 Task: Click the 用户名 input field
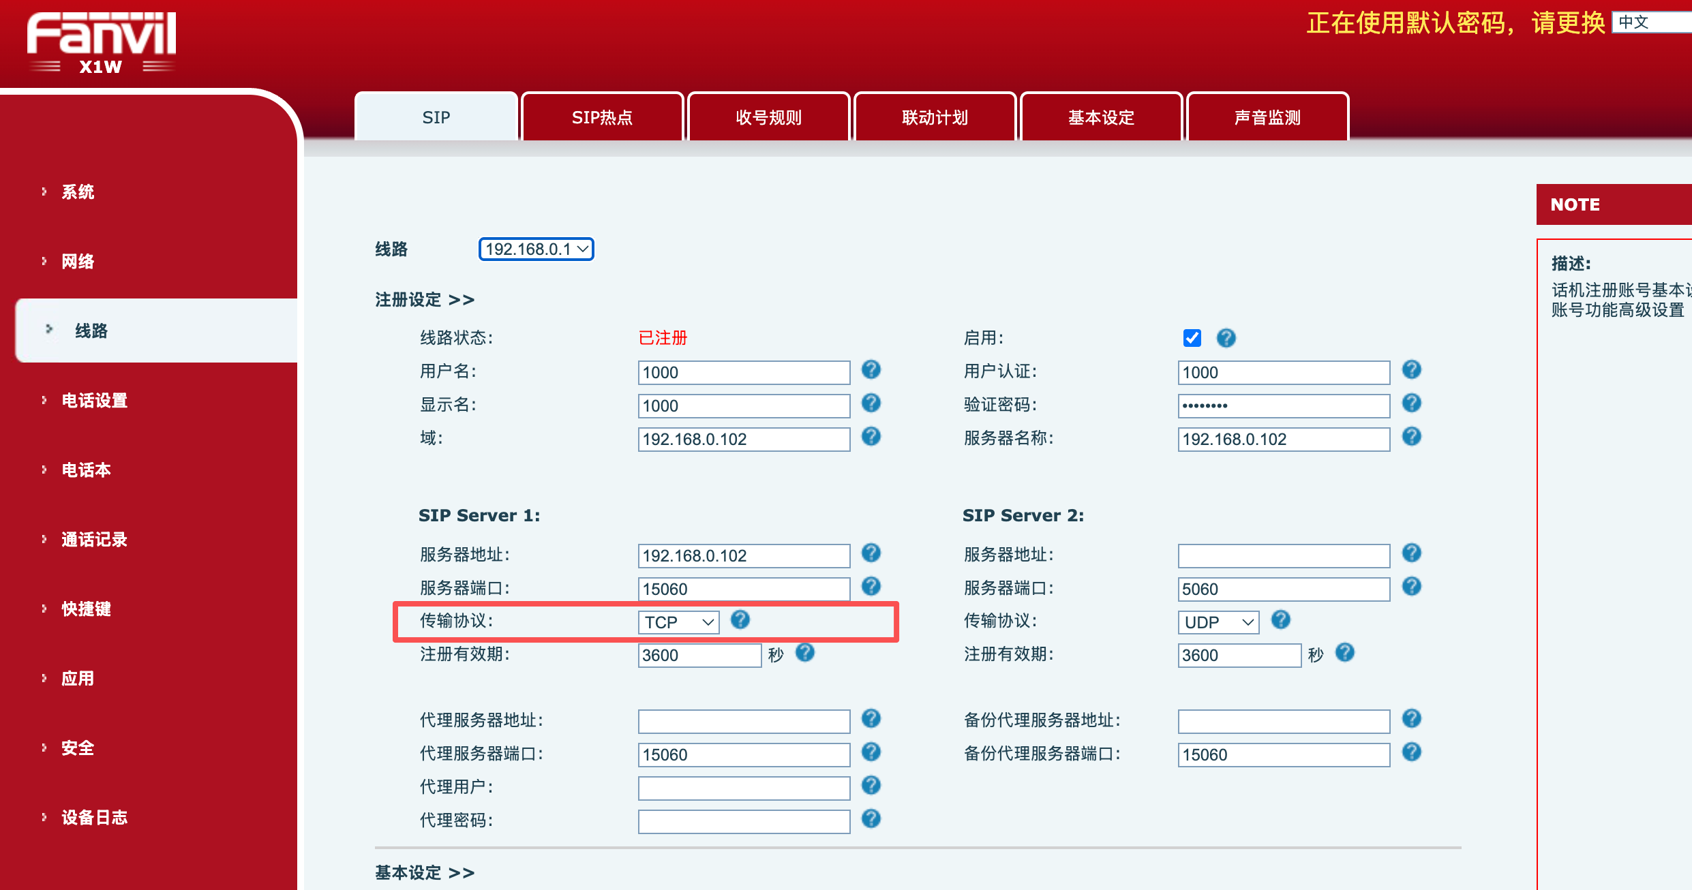click(744, 373)
